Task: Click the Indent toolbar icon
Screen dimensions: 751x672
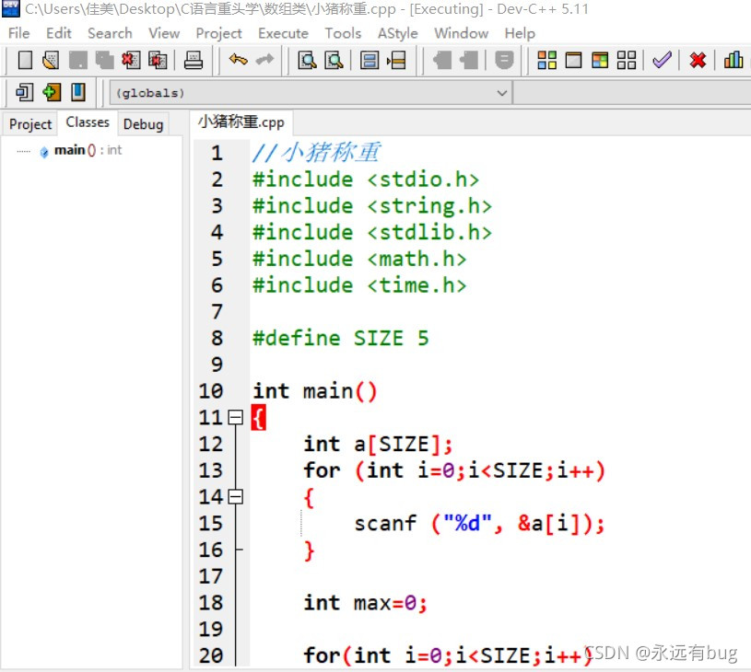Action: click(442, 61)
